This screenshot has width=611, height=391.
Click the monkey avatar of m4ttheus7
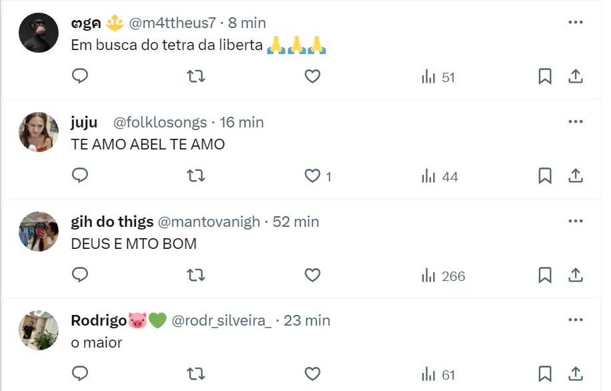38,32
